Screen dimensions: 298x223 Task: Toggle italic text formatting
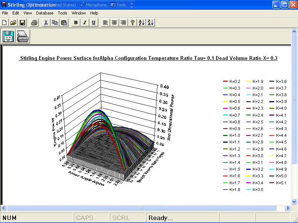pos(85,22)
